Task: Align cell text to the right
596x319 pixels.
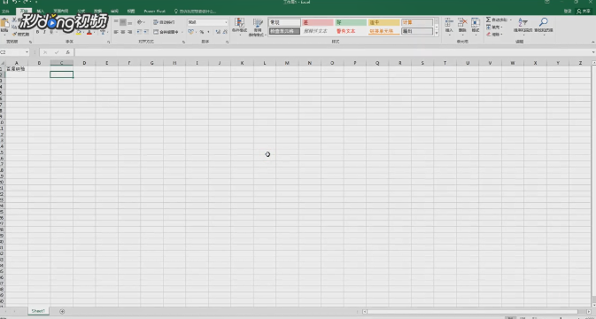Action: click(130, 32)
